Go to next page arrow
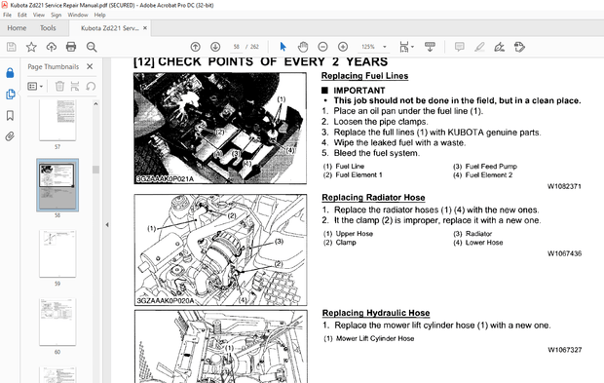Viewport: 604px width, 383px height. [x=215, y=47]
